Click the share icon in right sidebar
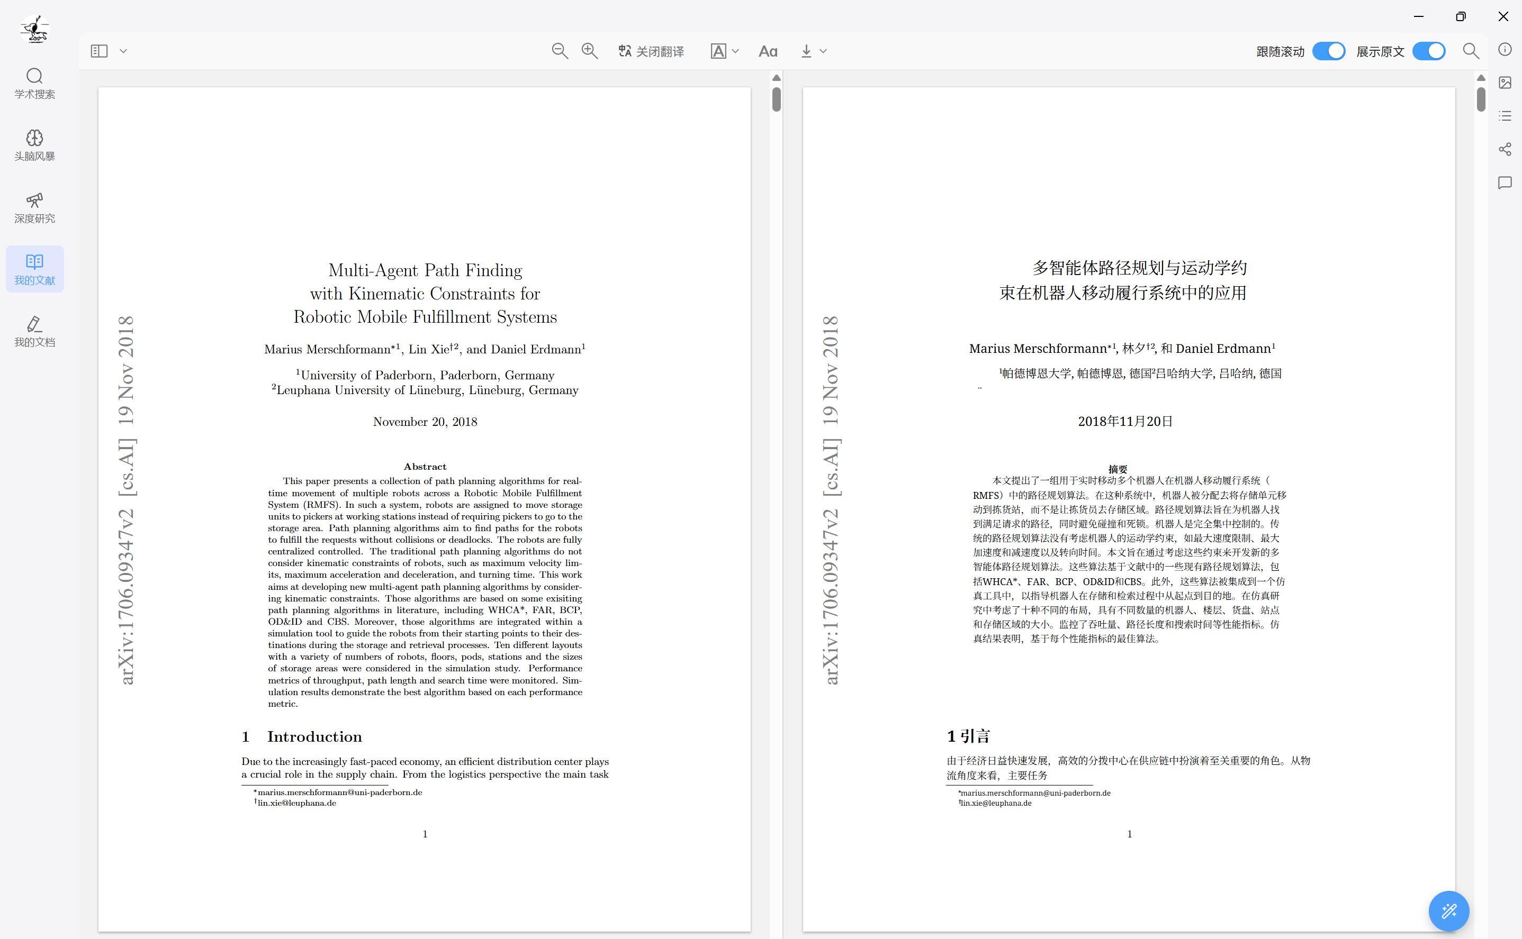 1505,149
